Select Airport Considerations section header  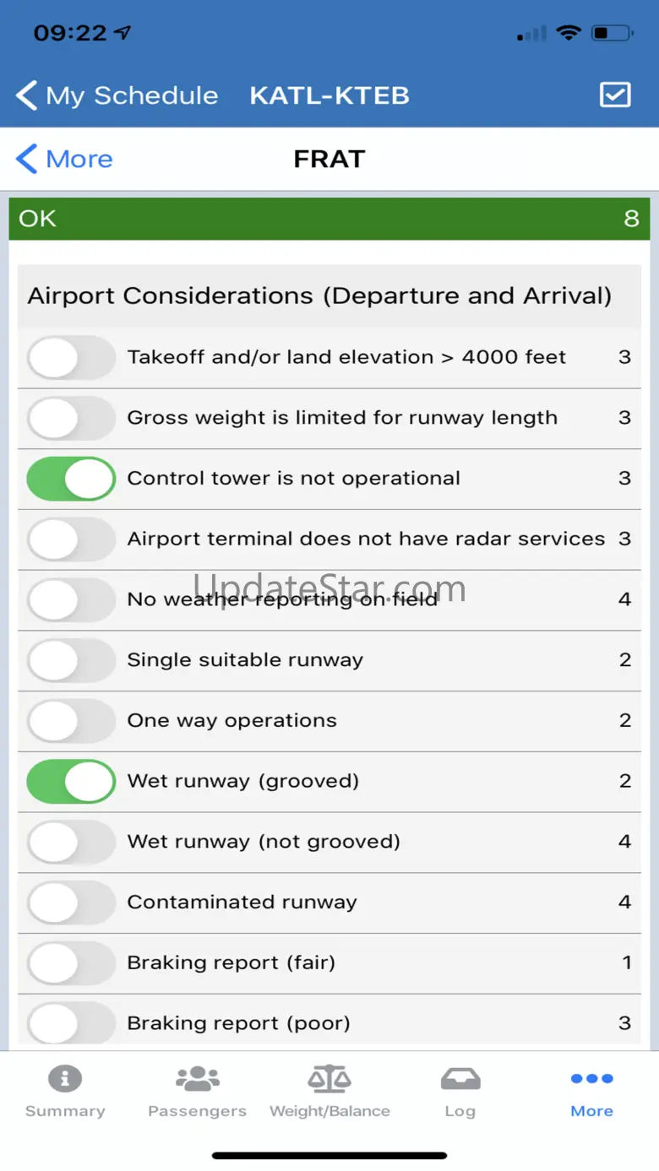pyautogui.click(x=319, y=296)
